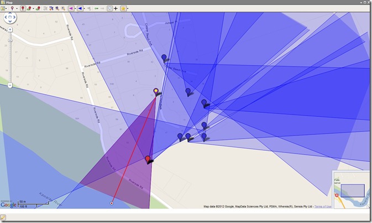Image resolution: width=372 pixels, height=223 pixels.
Task: Zoom in with the map plus button
Action: point(10,30)
